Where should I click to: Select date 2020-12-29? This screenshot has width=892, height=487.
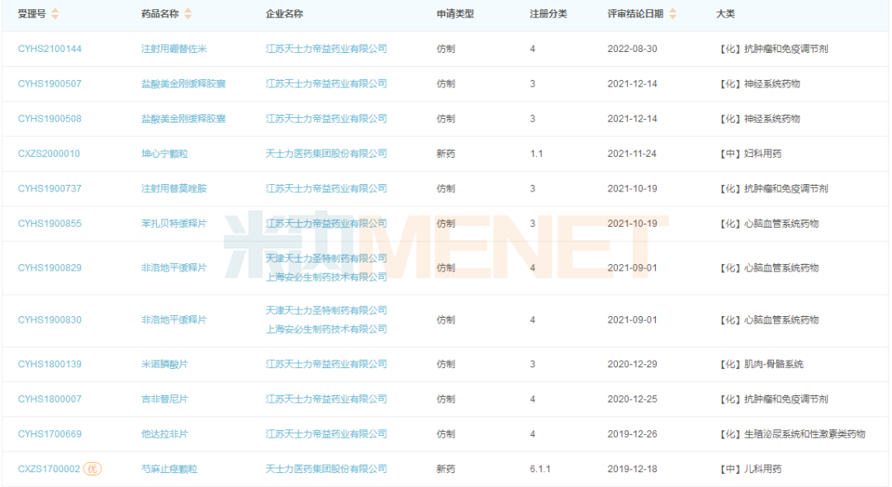[632, 364]
